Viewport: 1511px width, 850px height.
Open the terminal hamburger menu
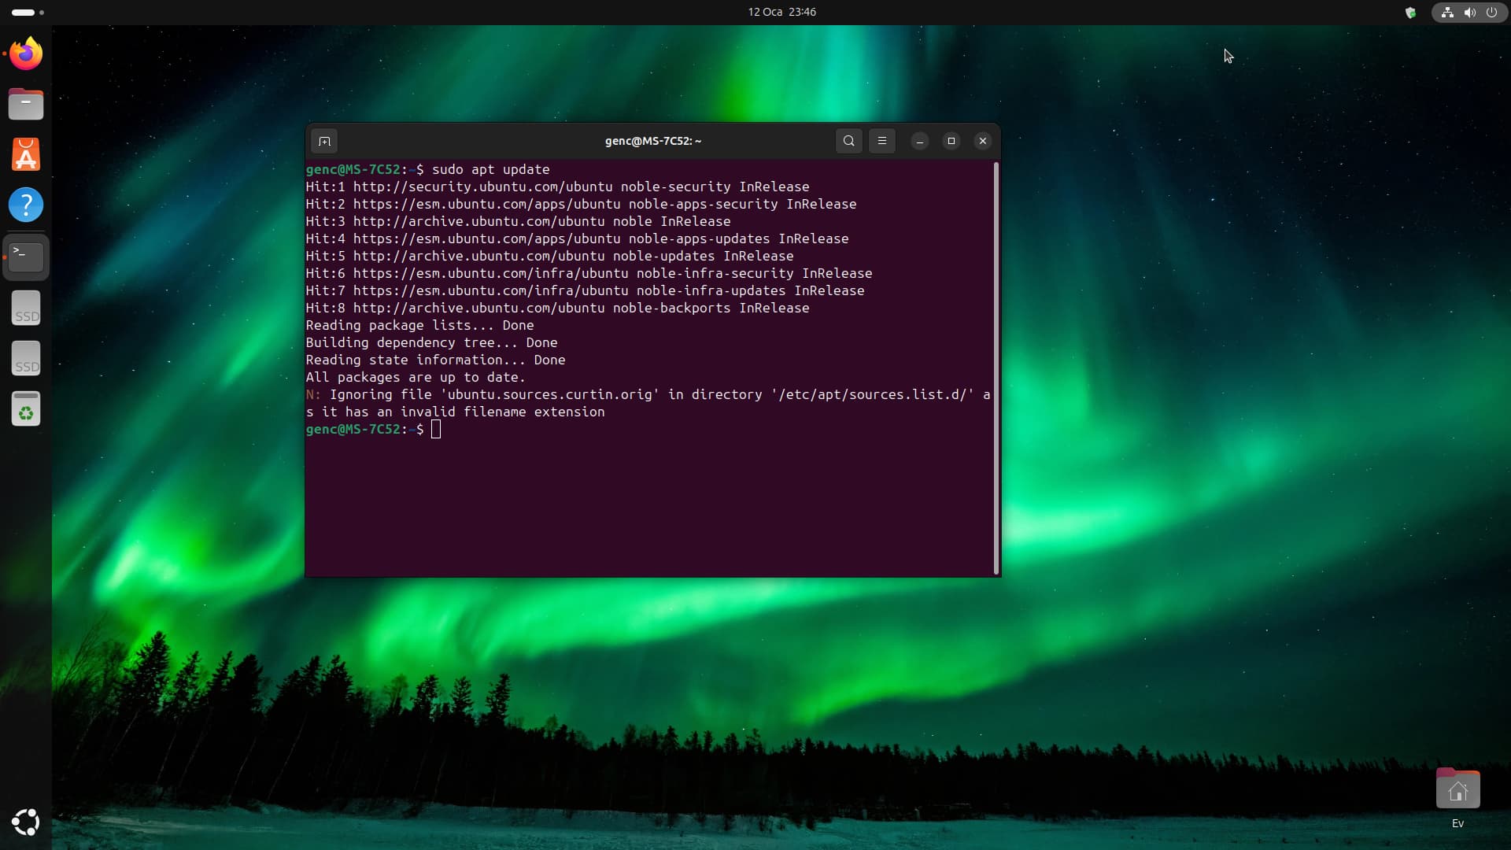(x=881, y=141)
